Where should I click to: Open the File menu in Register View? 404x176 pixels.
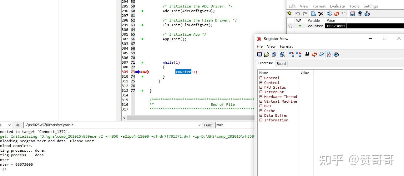click(x=260, y=46)
